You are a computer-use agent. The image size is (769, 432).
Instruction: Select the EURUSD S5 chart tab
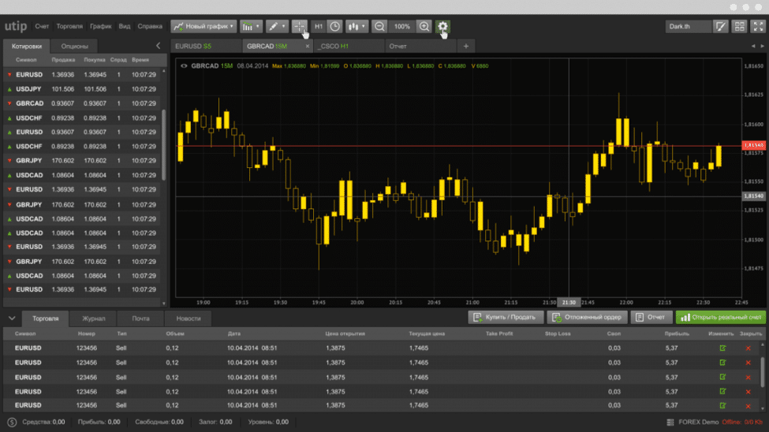[206, 46]
